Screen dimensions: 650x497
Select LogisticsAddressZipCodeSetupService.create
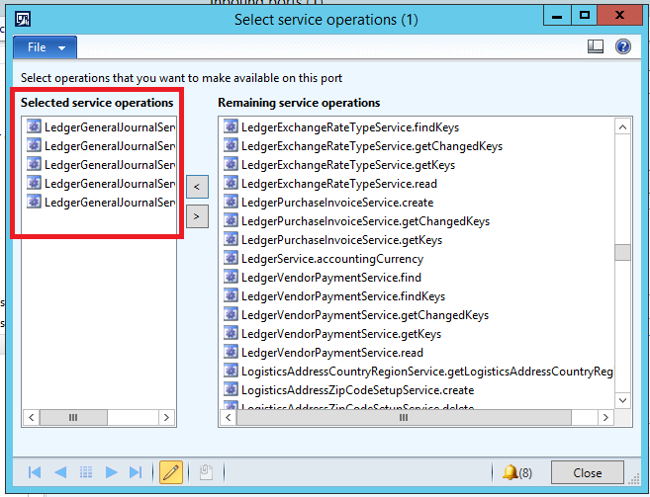(357, 390)
